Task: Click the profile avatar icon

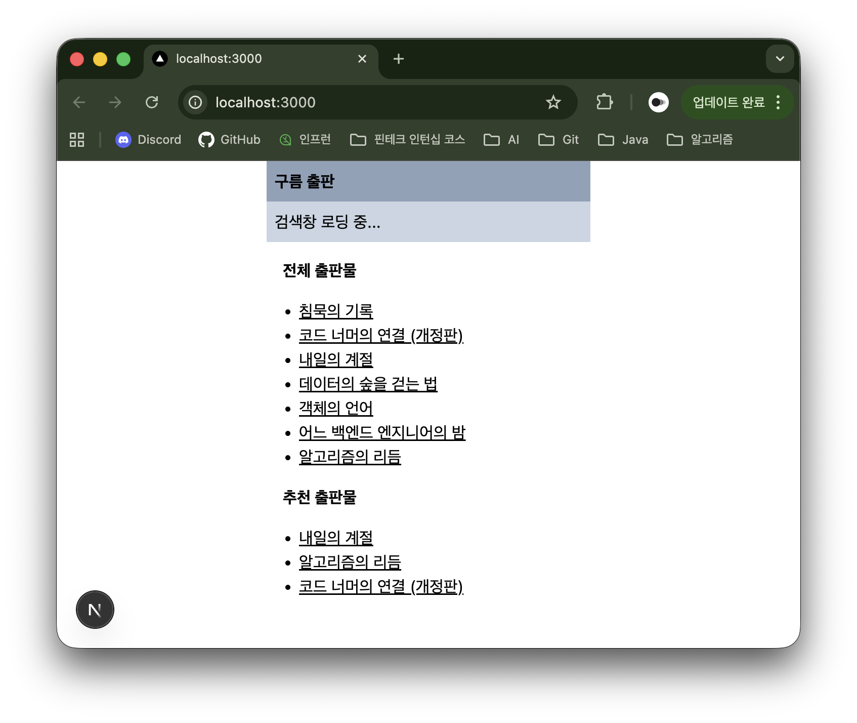Action: 658,102
